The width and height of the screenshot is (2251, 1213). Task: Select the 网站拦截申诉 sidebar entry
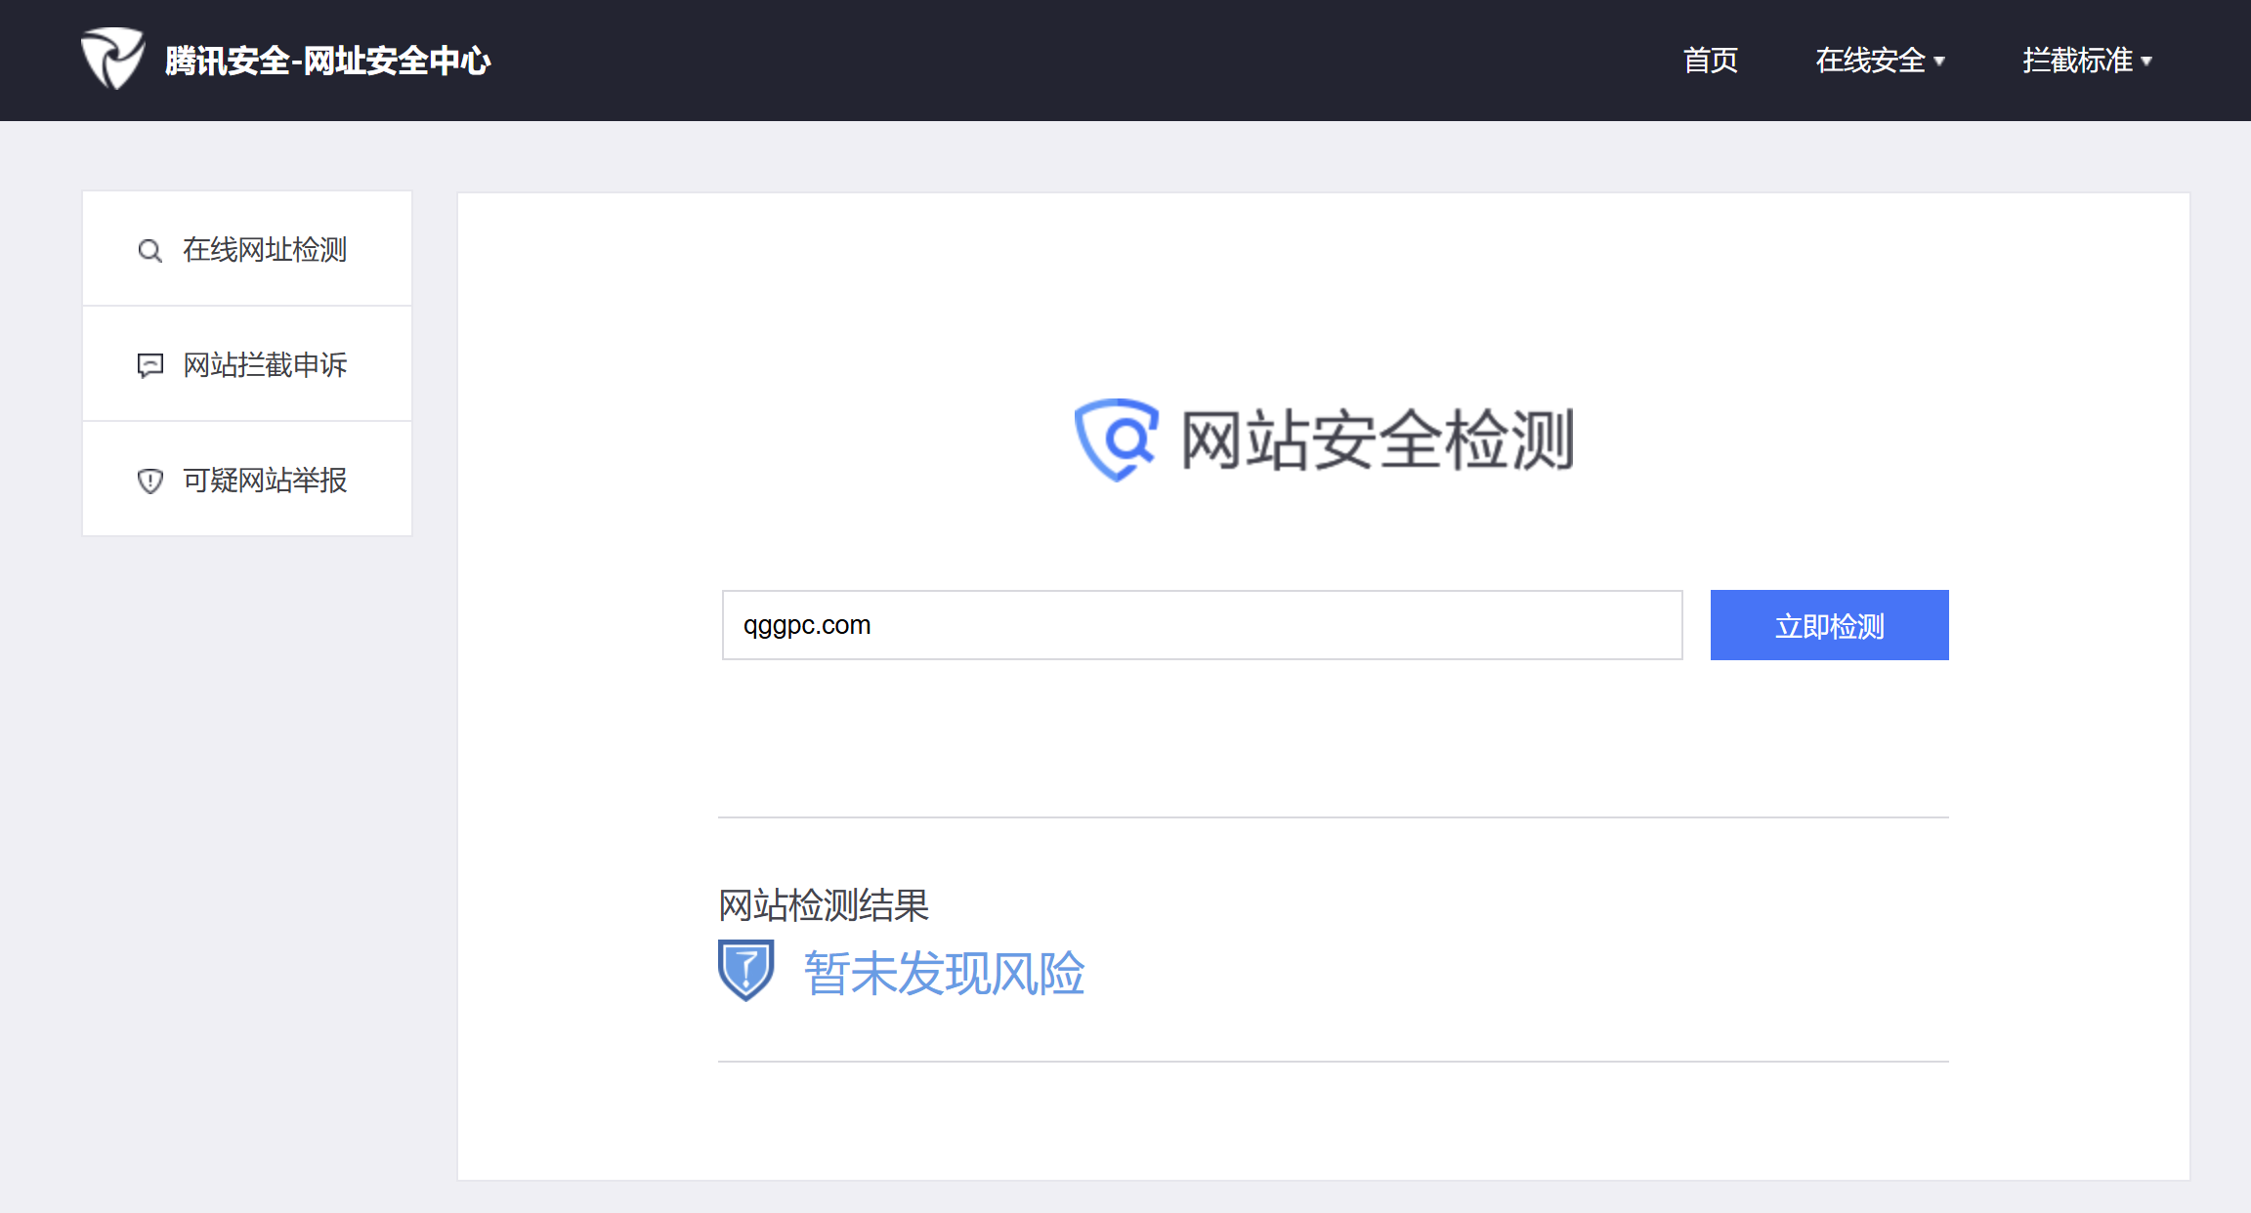click(x=265, y=365)
